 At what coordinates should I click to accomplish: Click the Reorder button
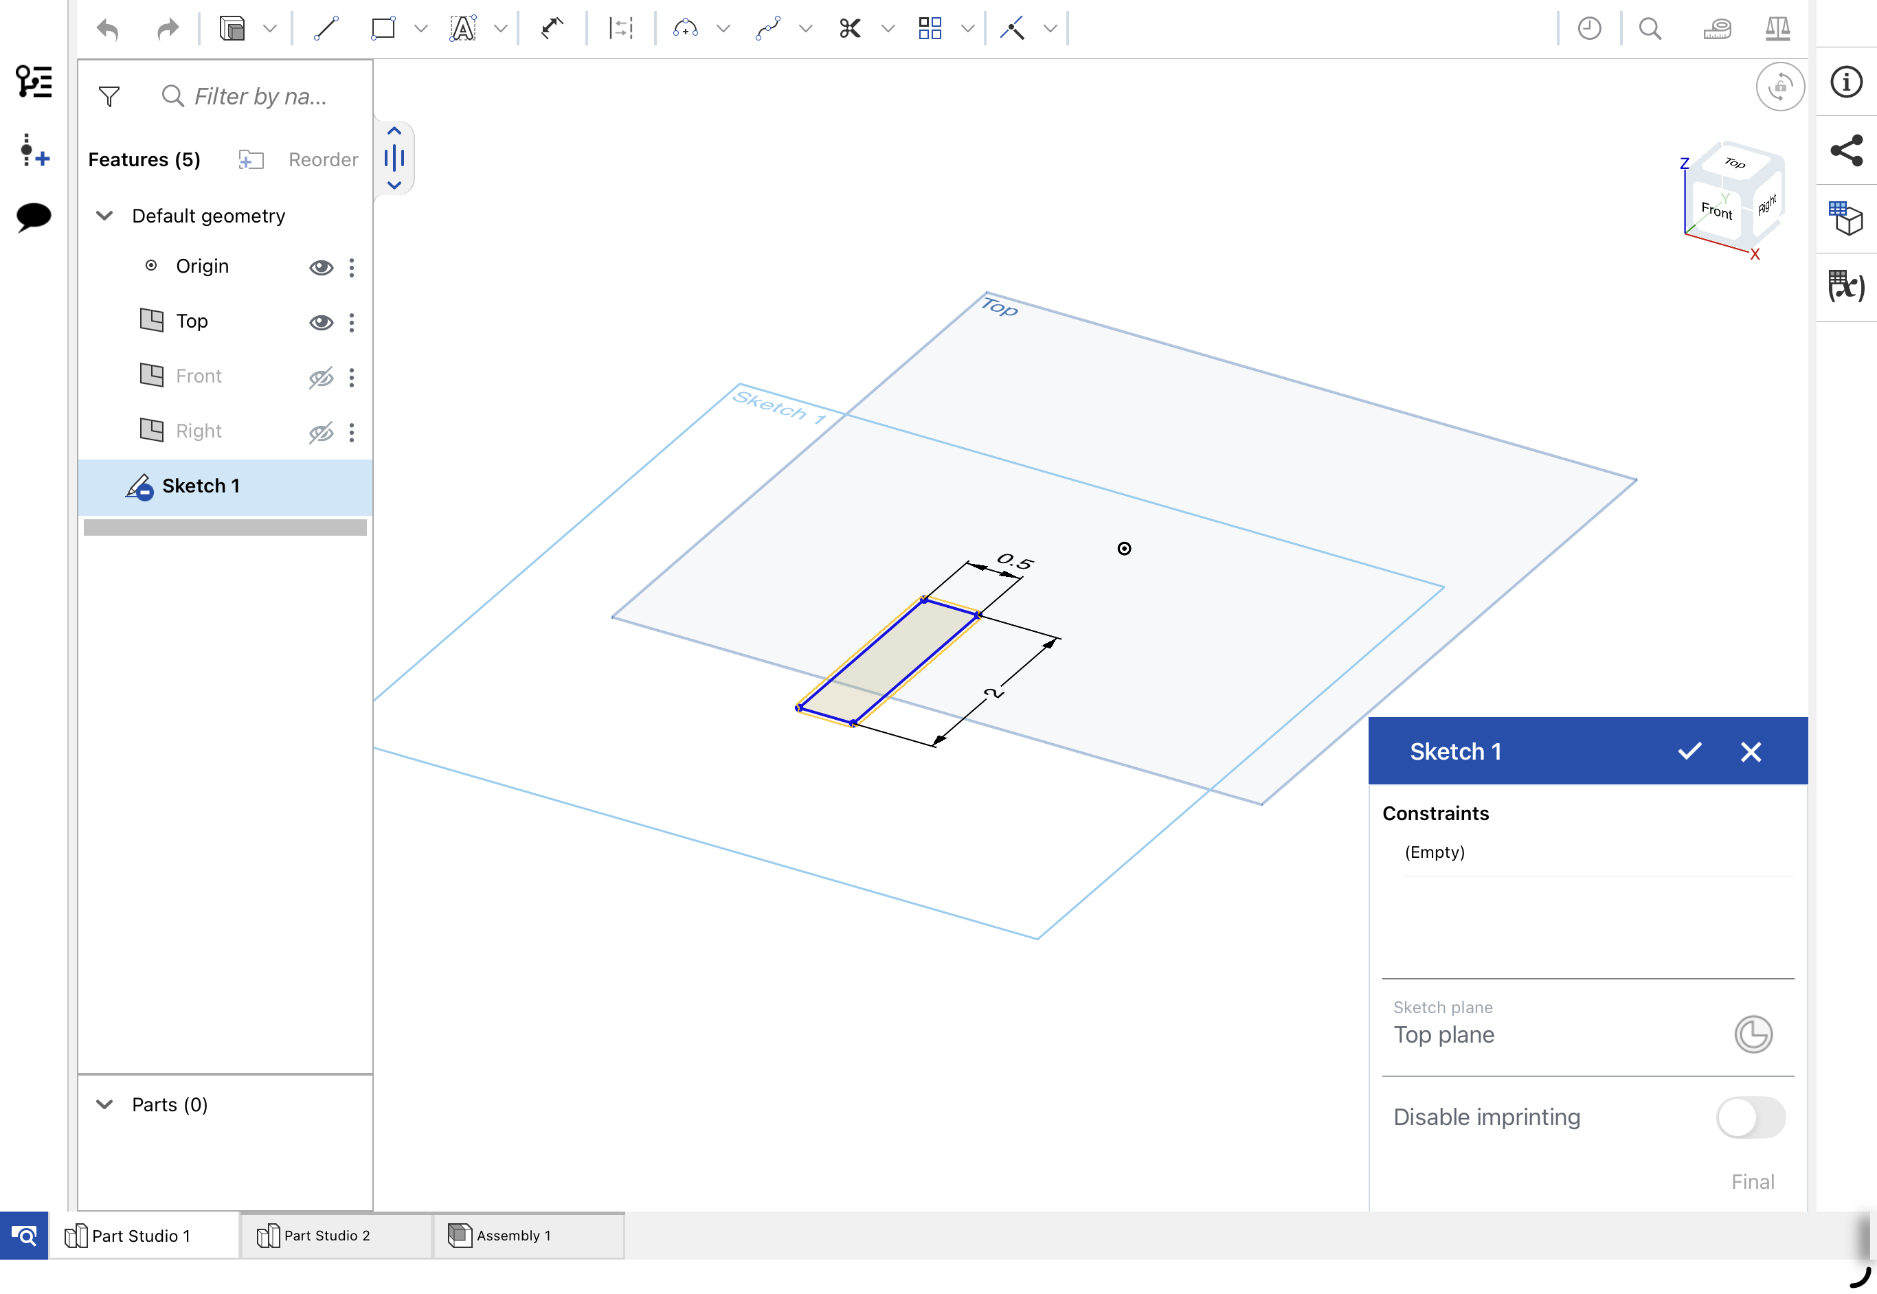tap(323, 160)
